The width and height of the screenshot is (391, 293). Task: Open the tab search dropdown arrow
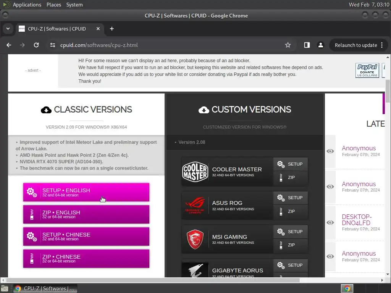(x=8, y=29)
